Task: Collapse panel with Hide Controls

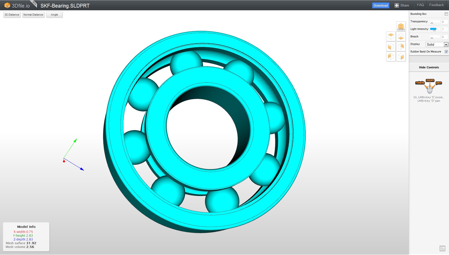Action: pos(429,67)
